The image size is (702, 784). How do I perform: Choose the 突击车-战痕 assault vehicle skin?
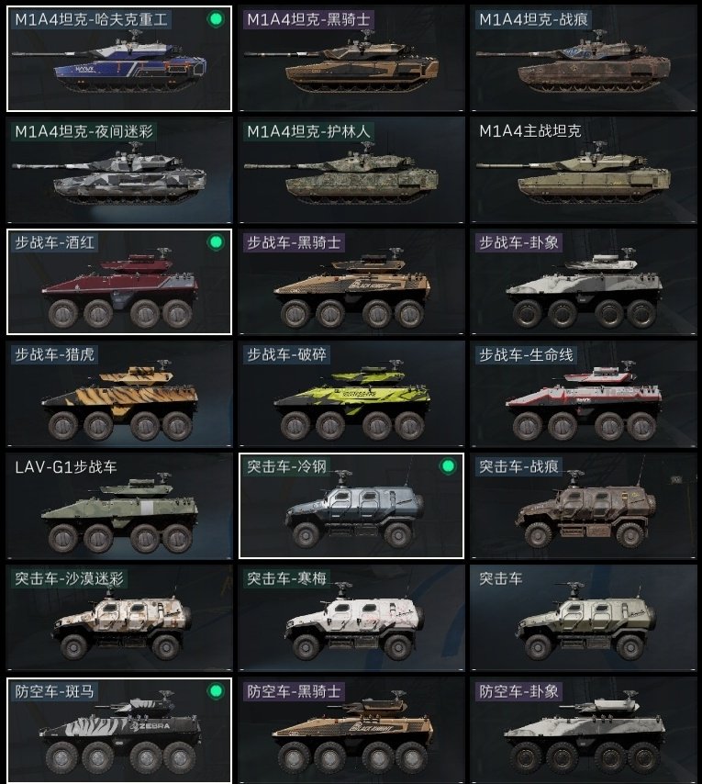pyautogui.click(x=583, y=506)
